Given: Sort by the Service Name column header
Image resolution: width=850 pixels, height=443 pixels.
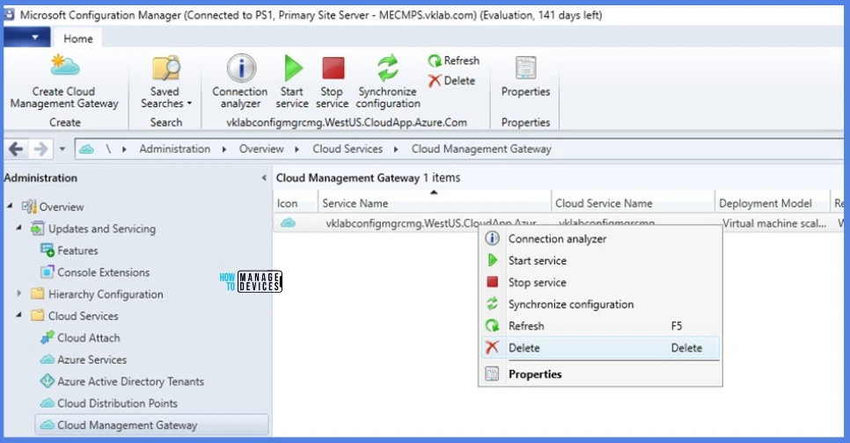Looking at the screenshot, I should coord(434,203).
